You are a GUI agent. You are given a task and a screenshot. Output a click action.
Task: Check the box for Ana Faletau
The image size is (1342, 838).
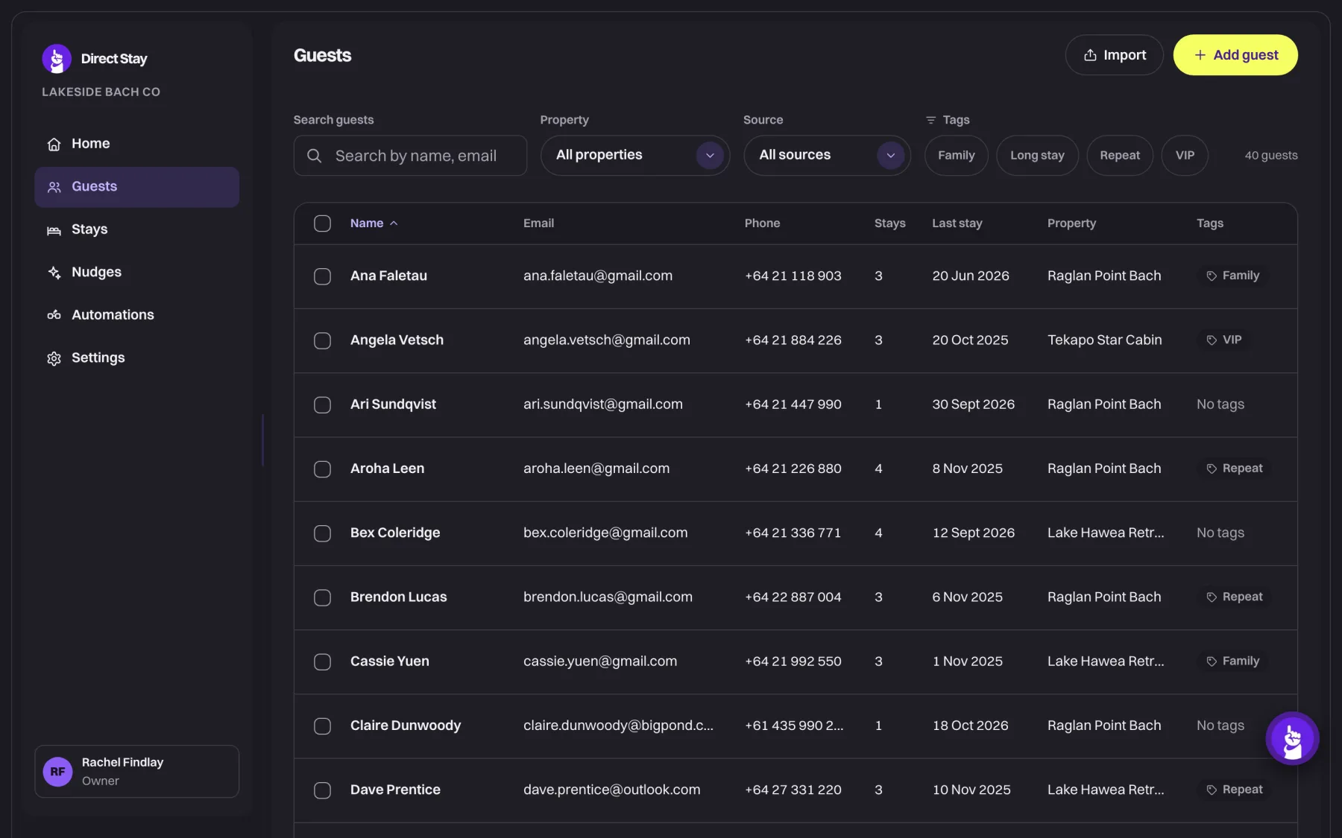(x=322, y=276)
